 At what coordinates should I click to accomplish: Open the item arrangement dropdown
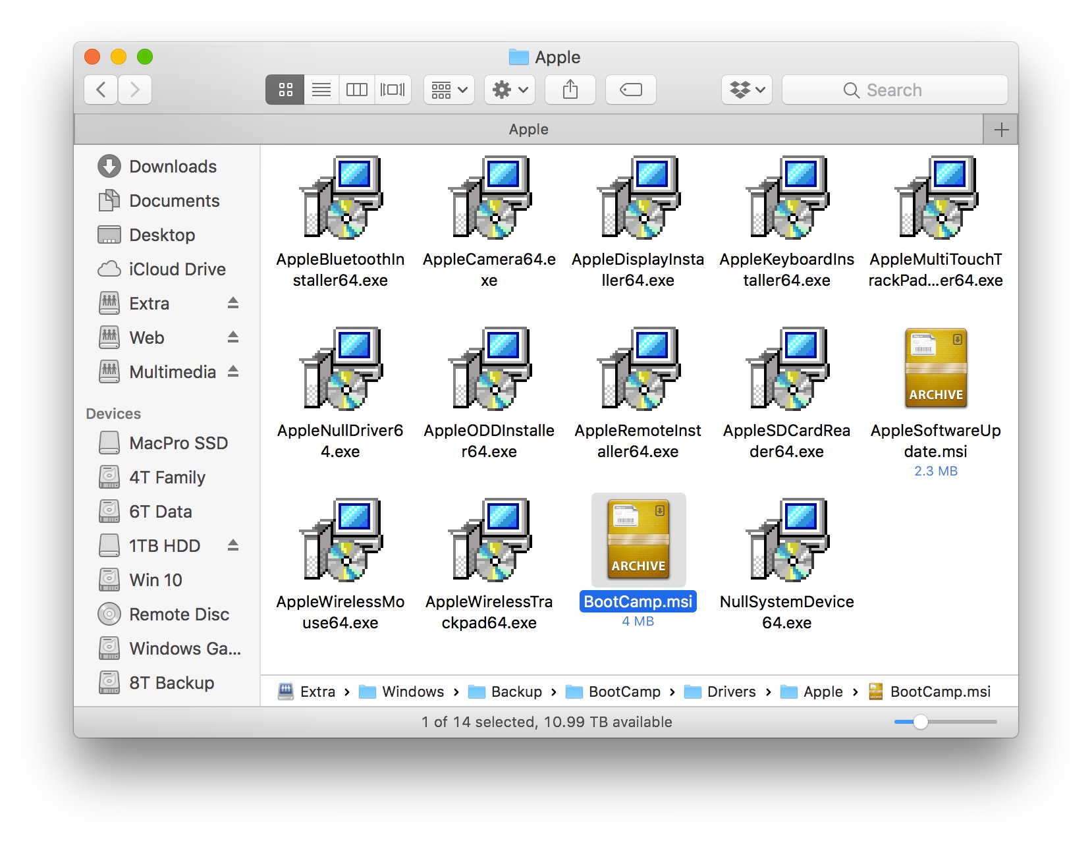pos(449,90)
